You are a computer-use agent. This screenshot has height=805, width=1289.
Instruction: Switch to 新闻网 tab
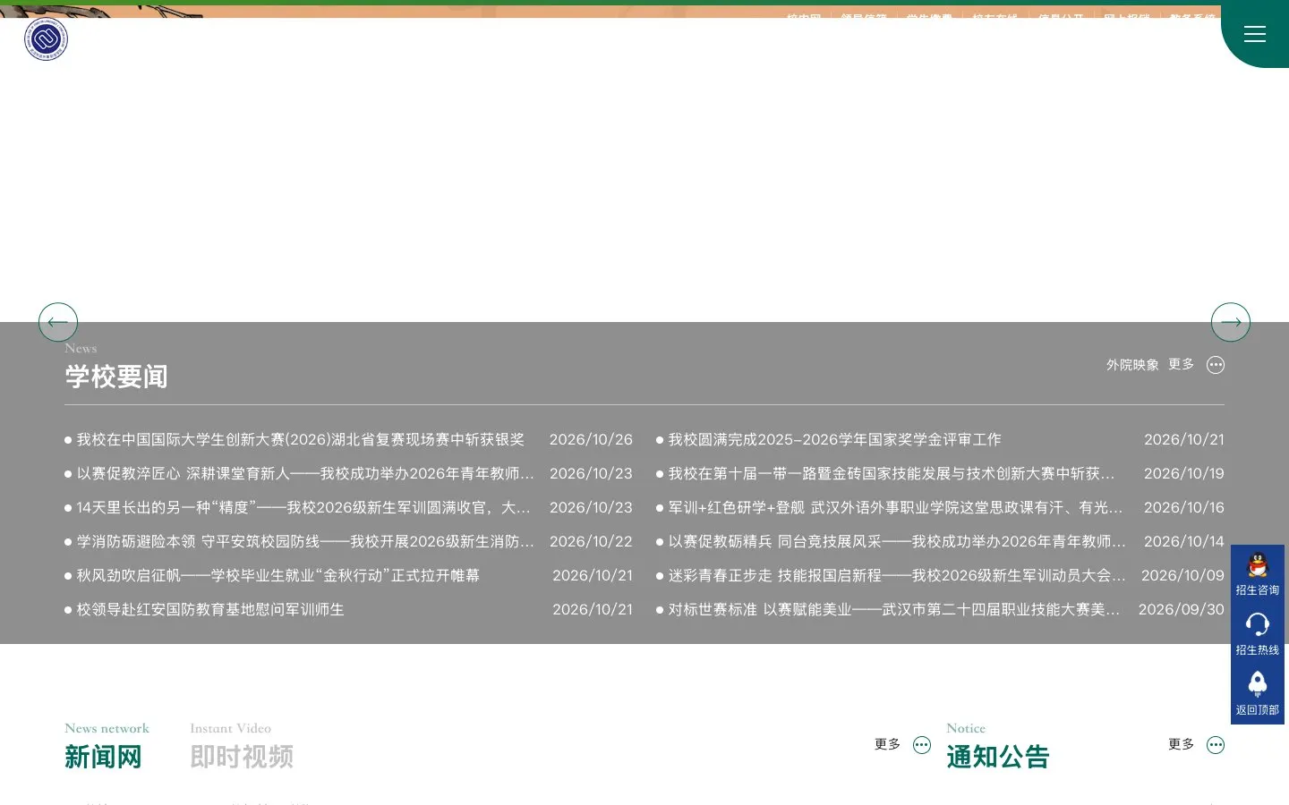tap(104, 757)
